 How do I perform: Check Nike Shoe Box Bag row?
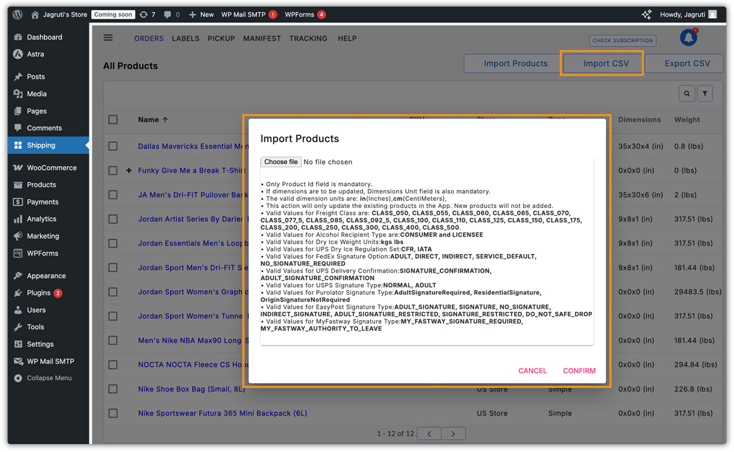click(x=113, y=389)
